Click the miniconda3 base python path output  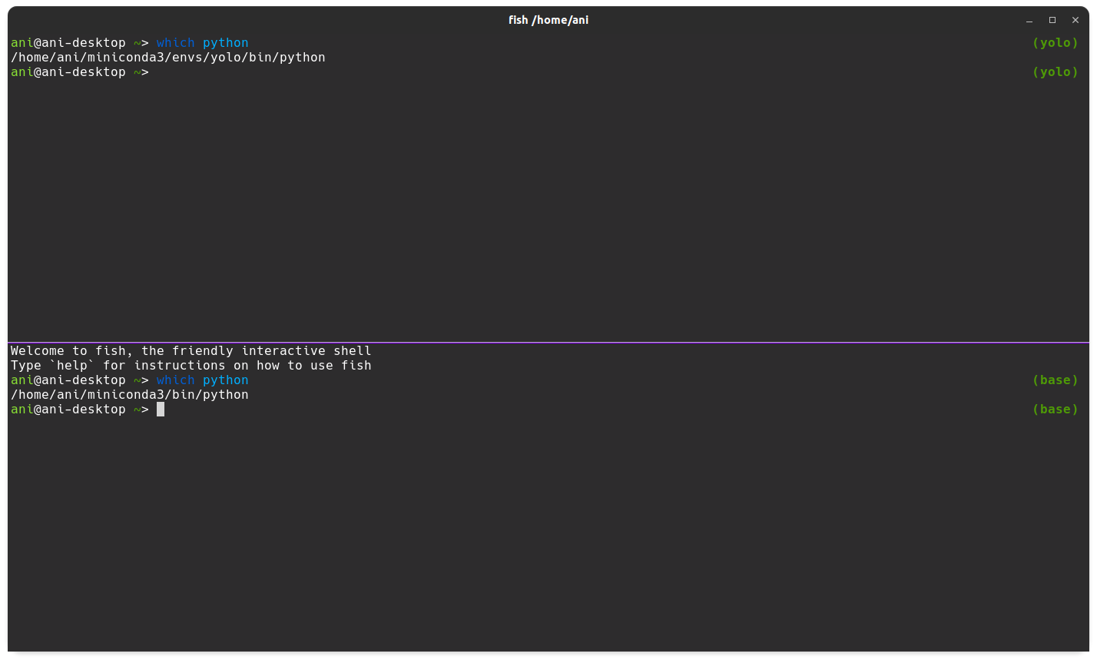click(x=129, y=394)
